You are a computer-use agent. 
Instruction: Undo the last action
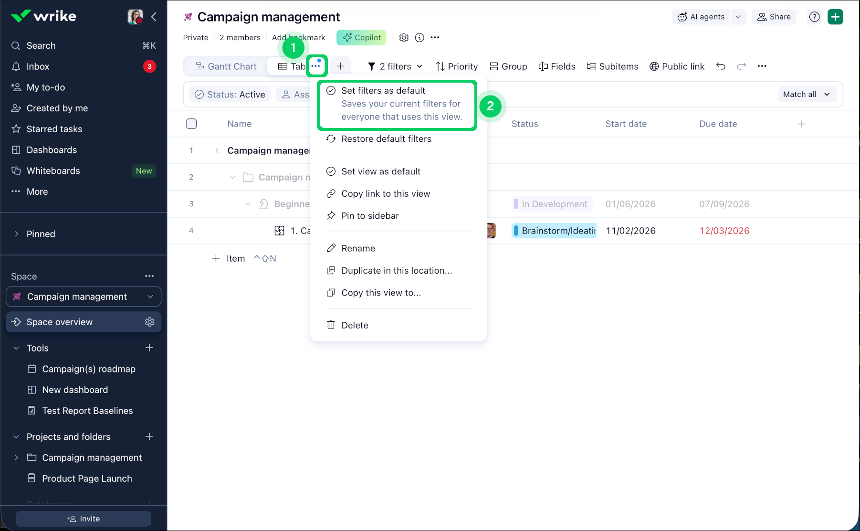pos(721,66)
